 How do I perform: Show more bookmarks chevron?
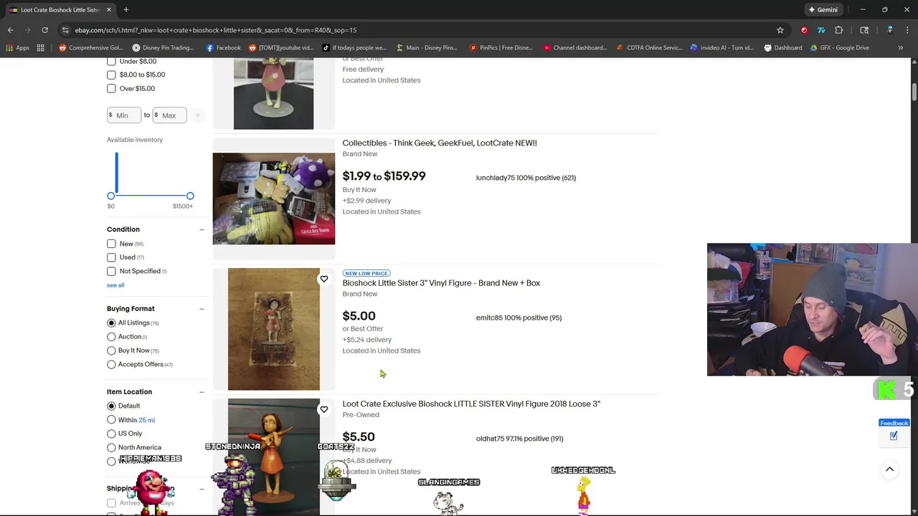point(900,48)
